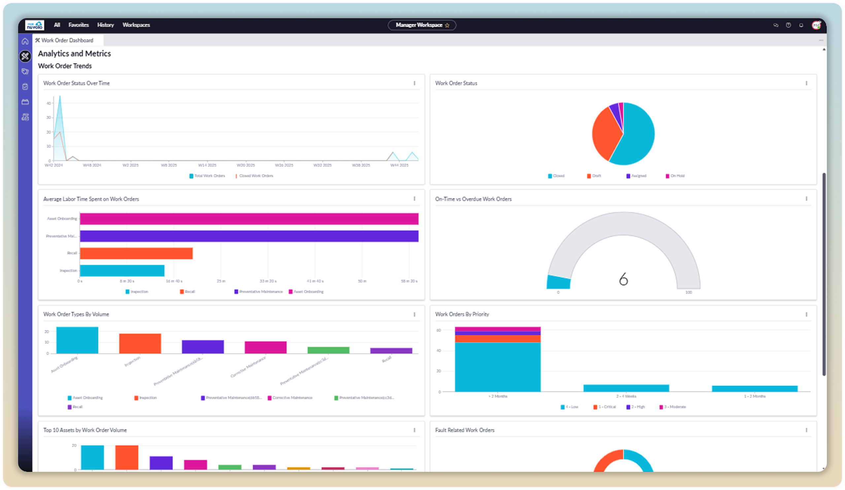Select the crossed-tools icon in the sidebar
The width and height of the screenshot is (845, 490).
coord(25,57)
